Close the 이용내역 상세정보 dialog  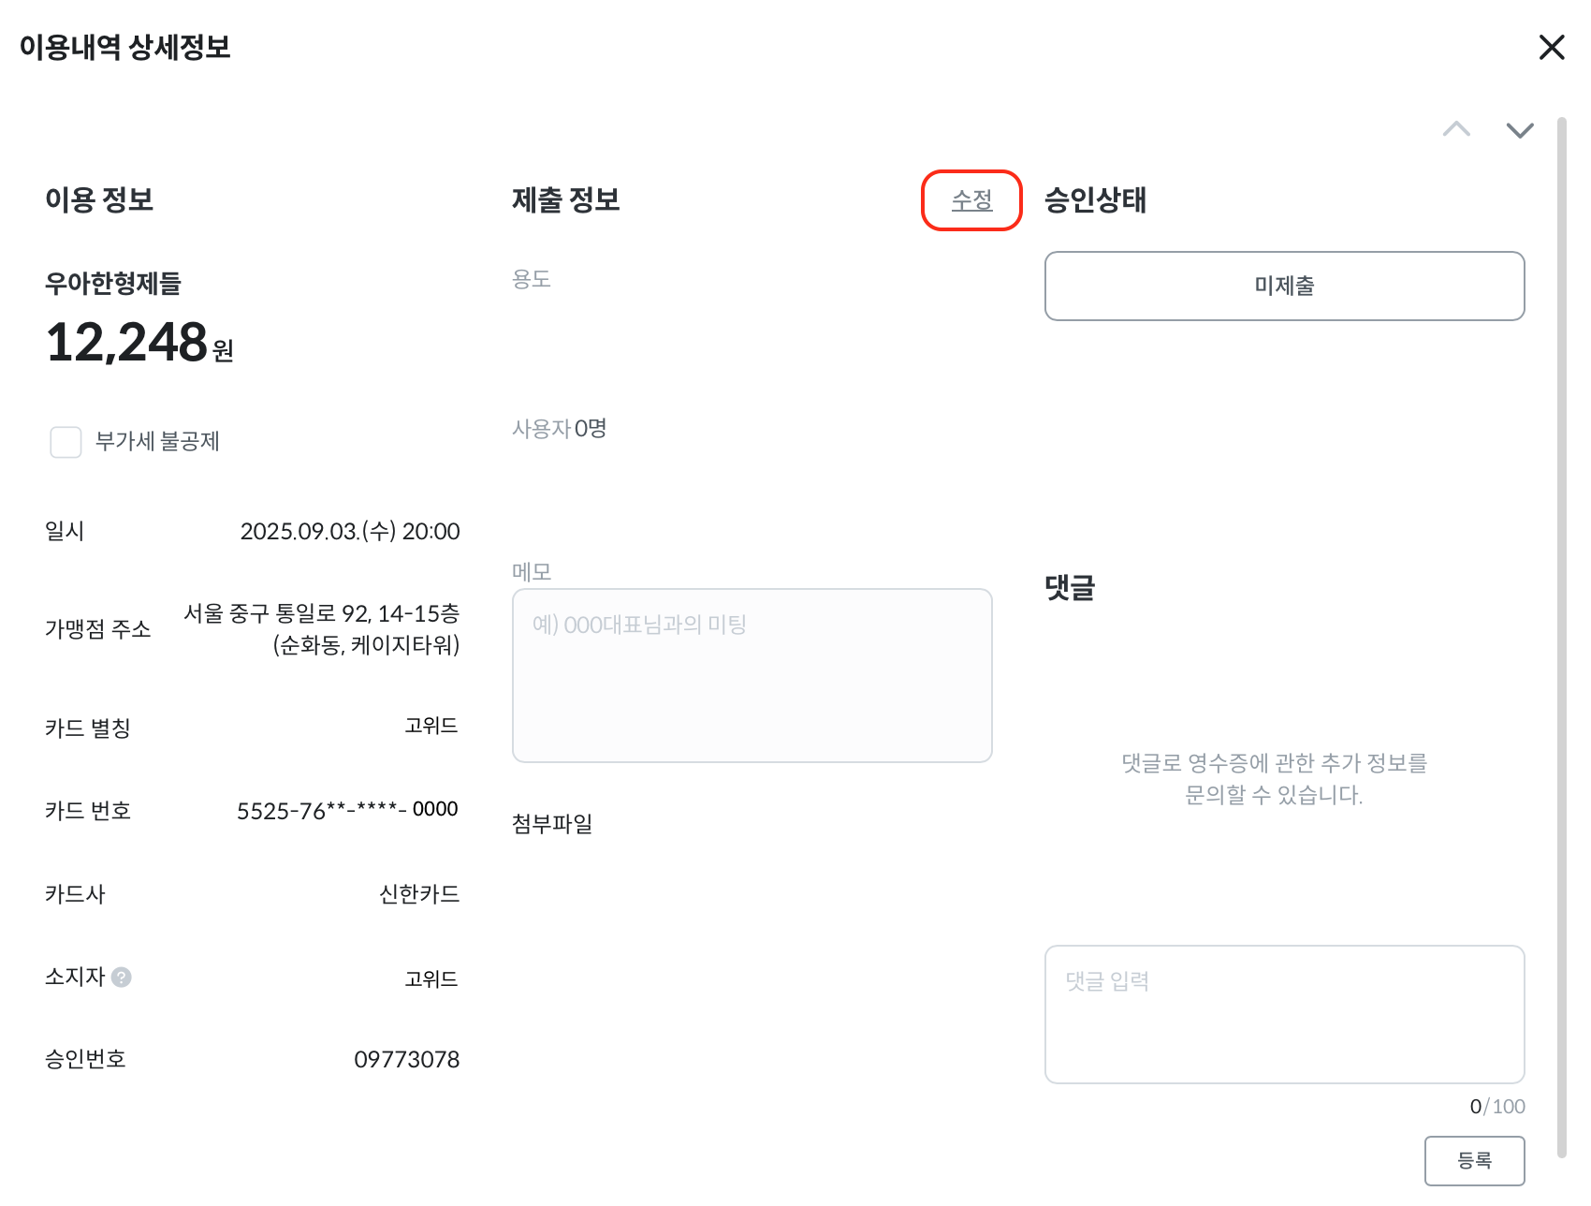(x=1551, y=47)
